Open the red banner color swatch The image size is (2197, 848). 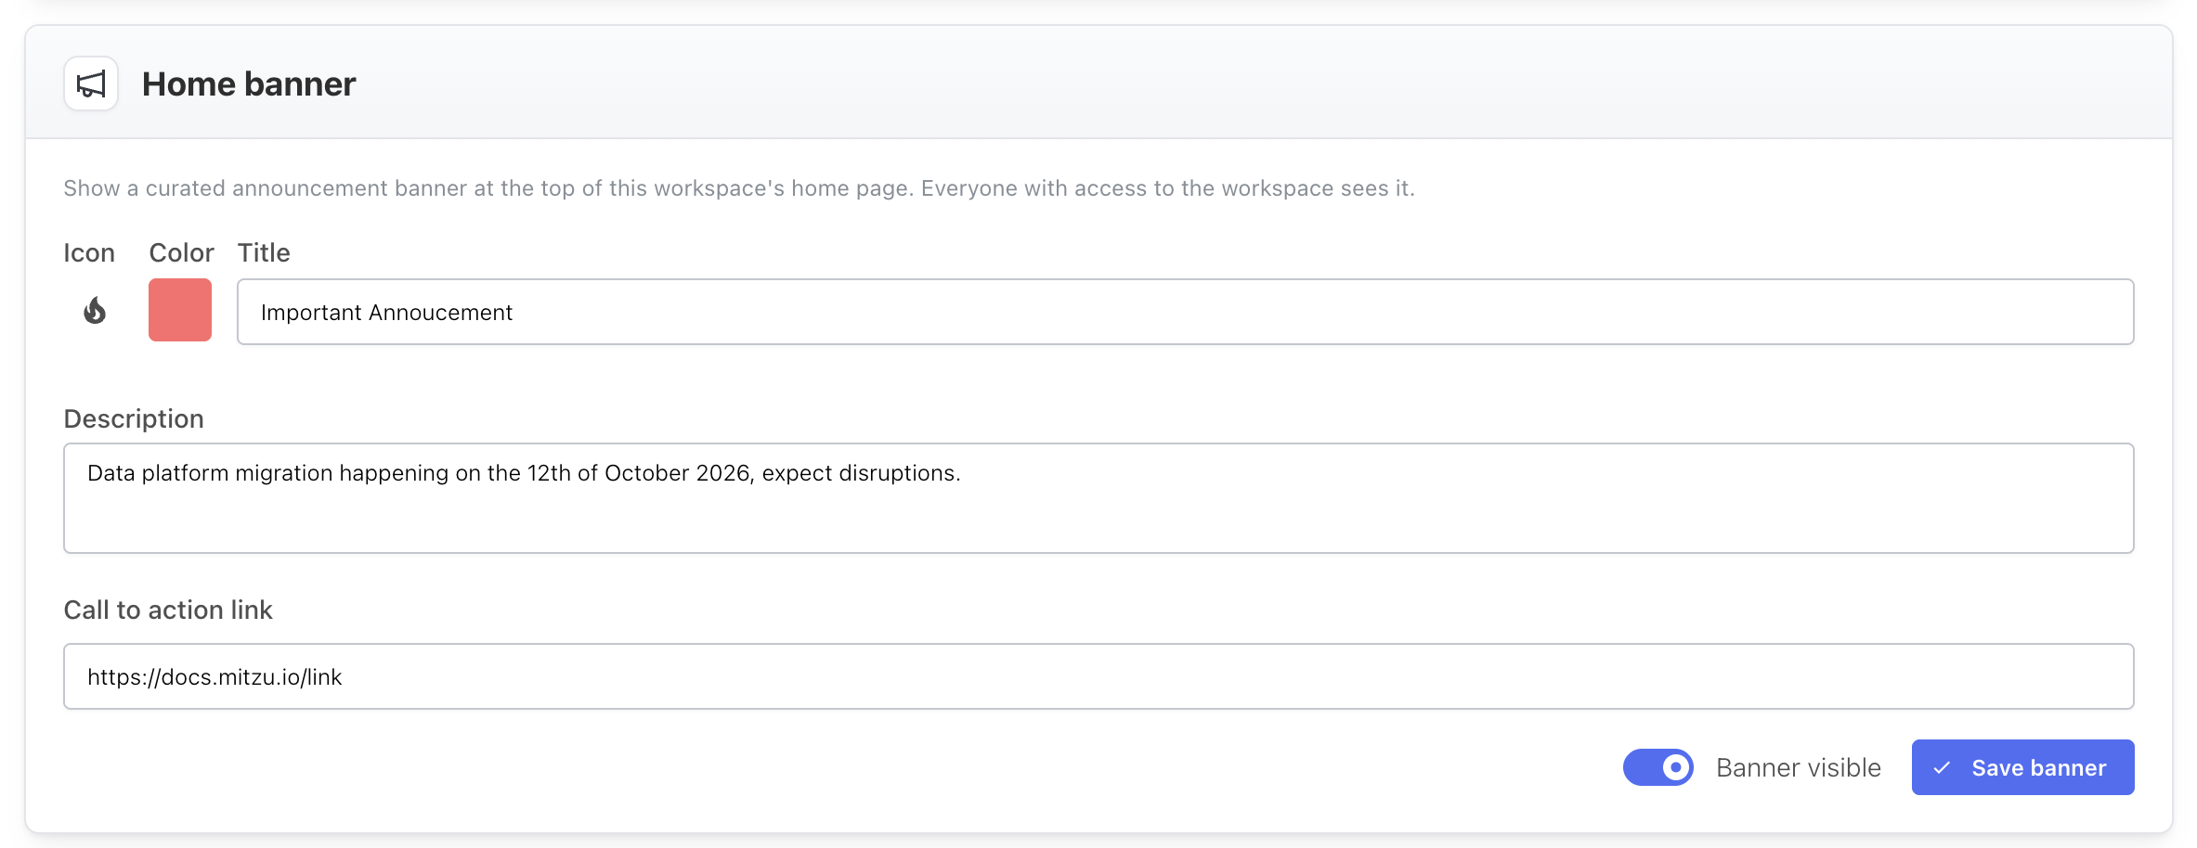[x=180, y=310]
